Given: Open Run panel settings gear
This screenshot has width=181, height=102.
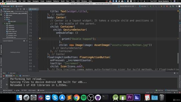Looking at the screenshot, I should click(174, 73).
